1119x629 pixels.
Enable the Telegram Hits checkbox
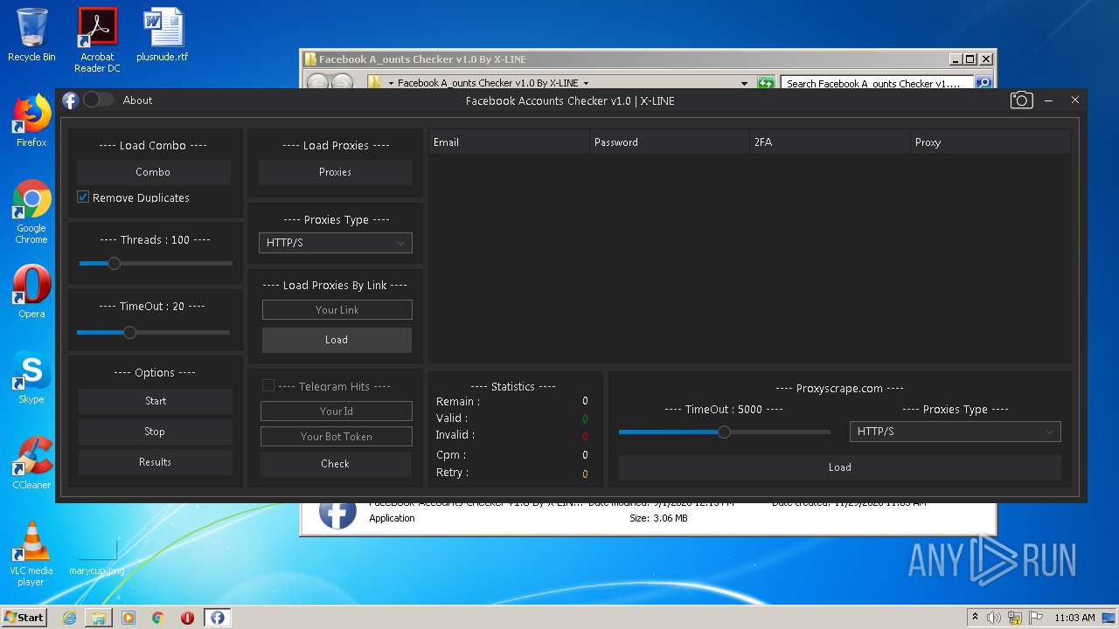click(x=268, y=385)
